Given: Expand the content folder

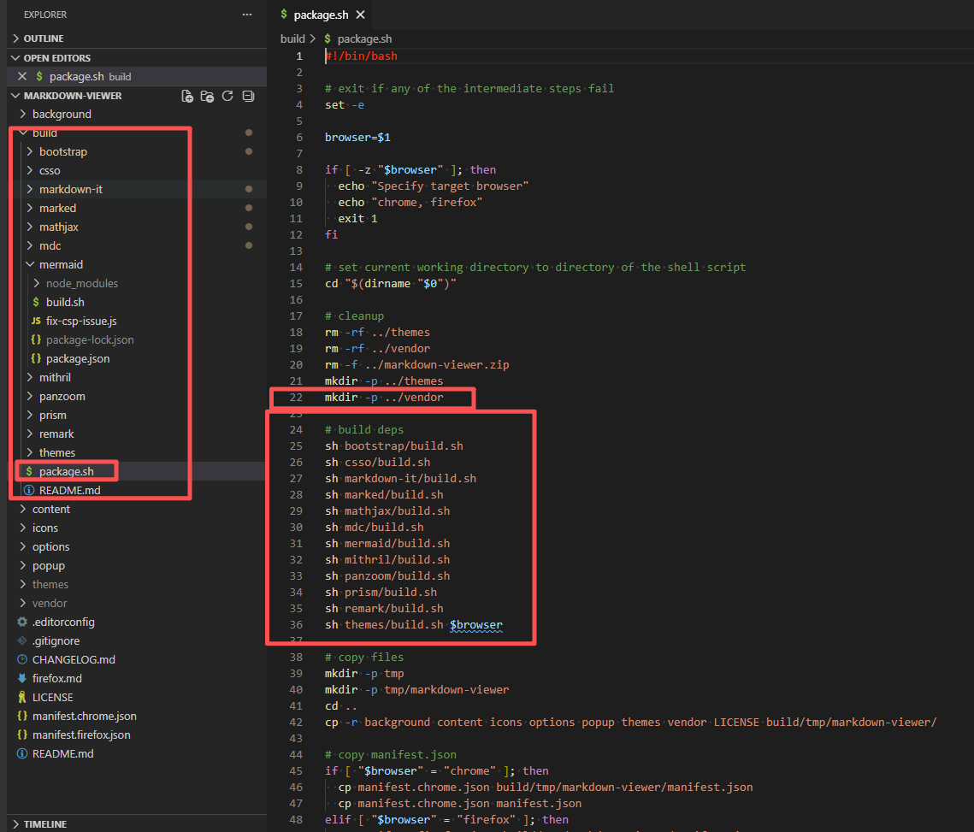Looking at the screenshot, I should pos(137,509).
